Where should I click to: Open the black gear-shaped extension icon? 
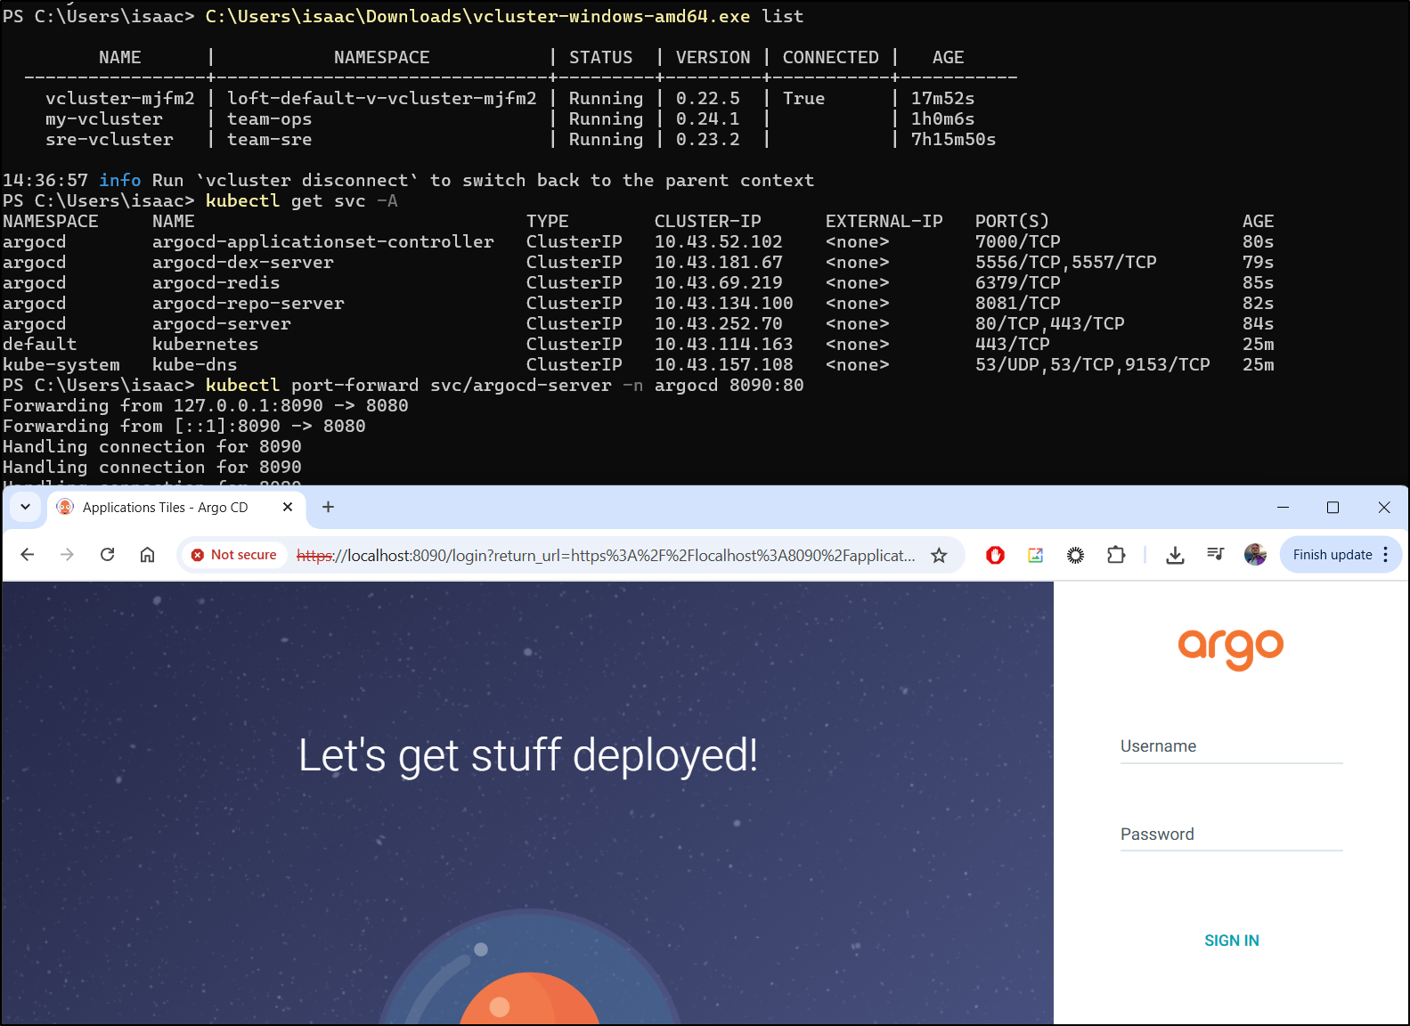click(1075, 556)
